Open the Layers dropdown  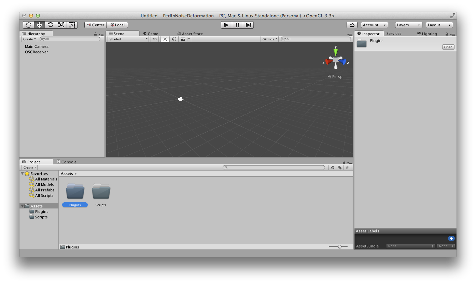(409, 25)
